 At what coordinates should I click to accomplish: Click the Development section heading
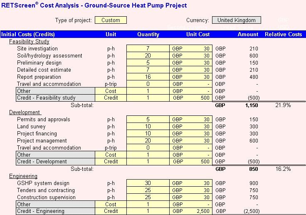[25, 112]
